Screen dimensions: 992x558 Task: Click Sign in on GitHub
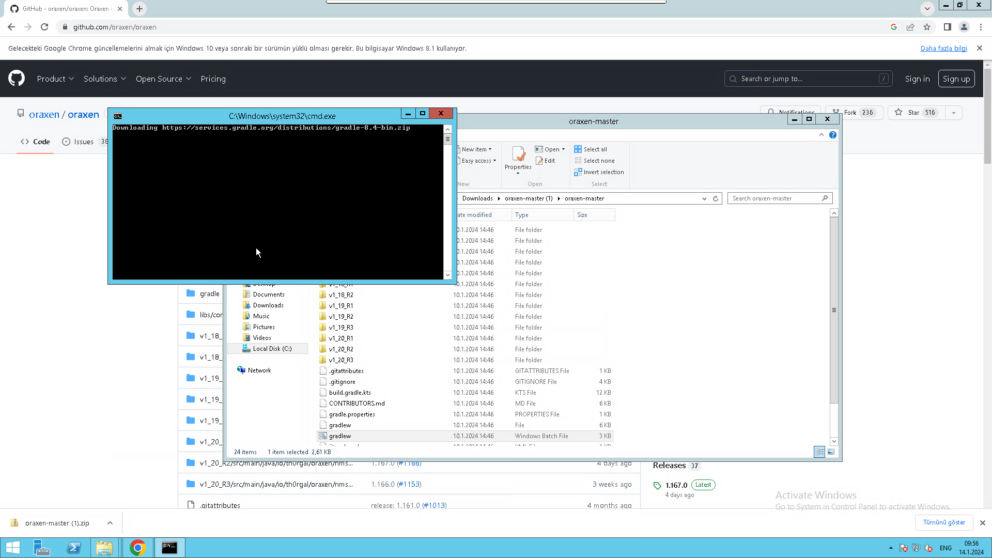coord(917,79)
